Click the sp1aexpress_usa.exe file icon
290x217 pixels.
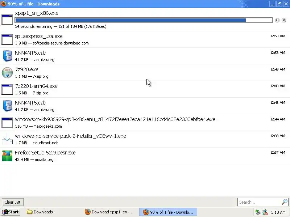7,39
